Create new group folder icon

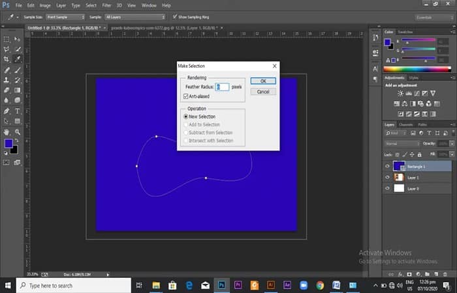(427, 274)
